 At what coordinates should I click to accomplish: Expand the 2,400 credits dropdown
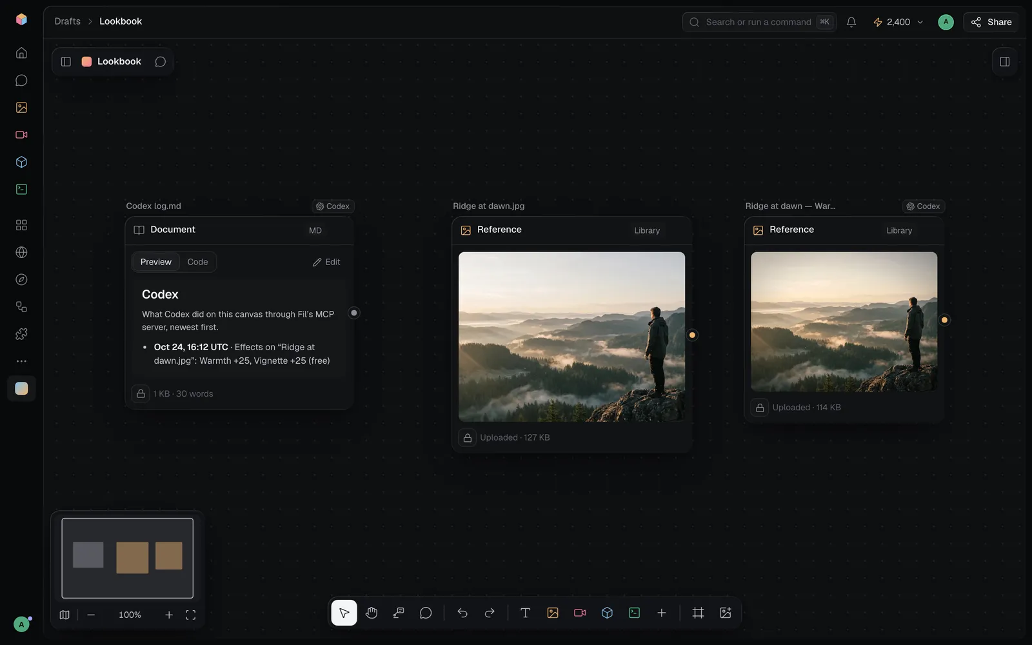898,22
